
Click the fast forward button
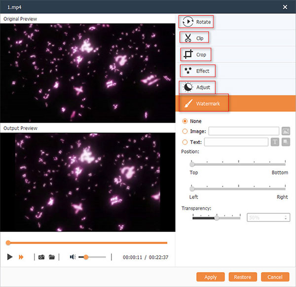pos(21,257)
